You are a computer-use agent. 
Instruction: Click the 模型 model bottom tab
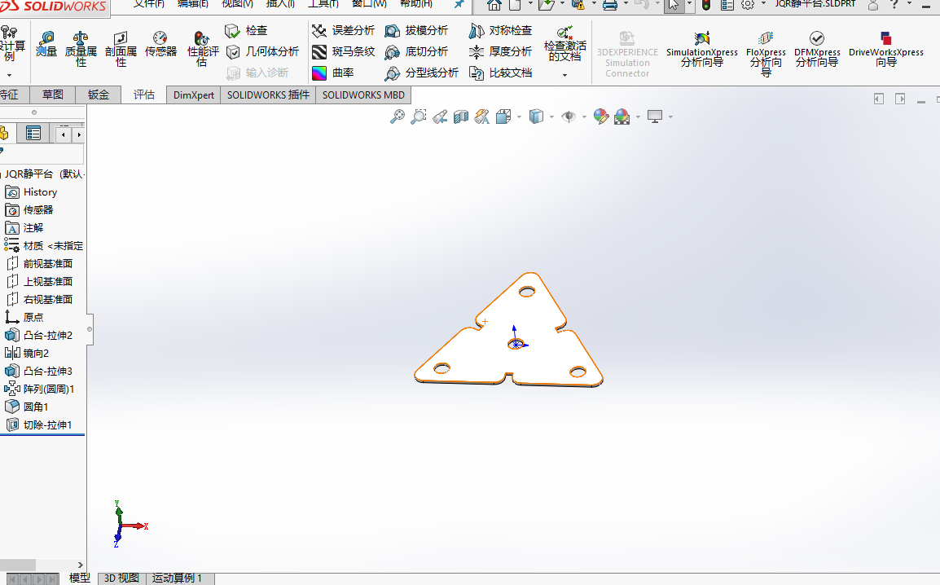80,578
